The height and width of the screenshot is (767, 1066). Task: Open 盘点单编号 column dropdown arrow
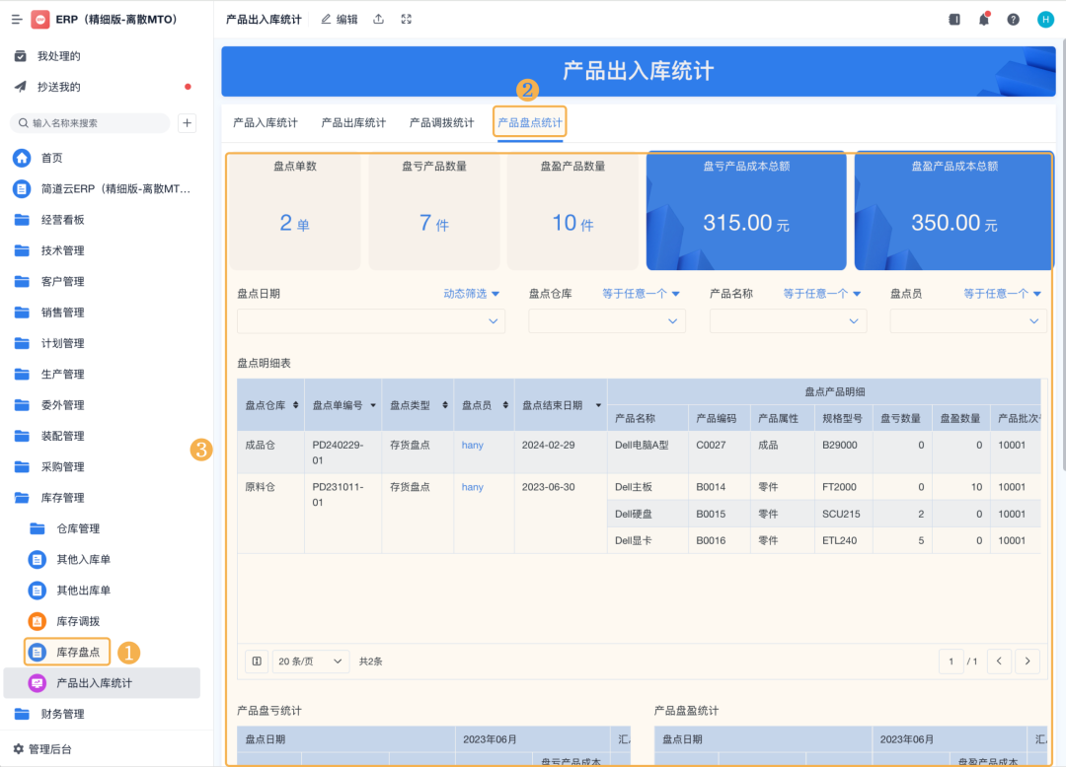tap(372, 405)
